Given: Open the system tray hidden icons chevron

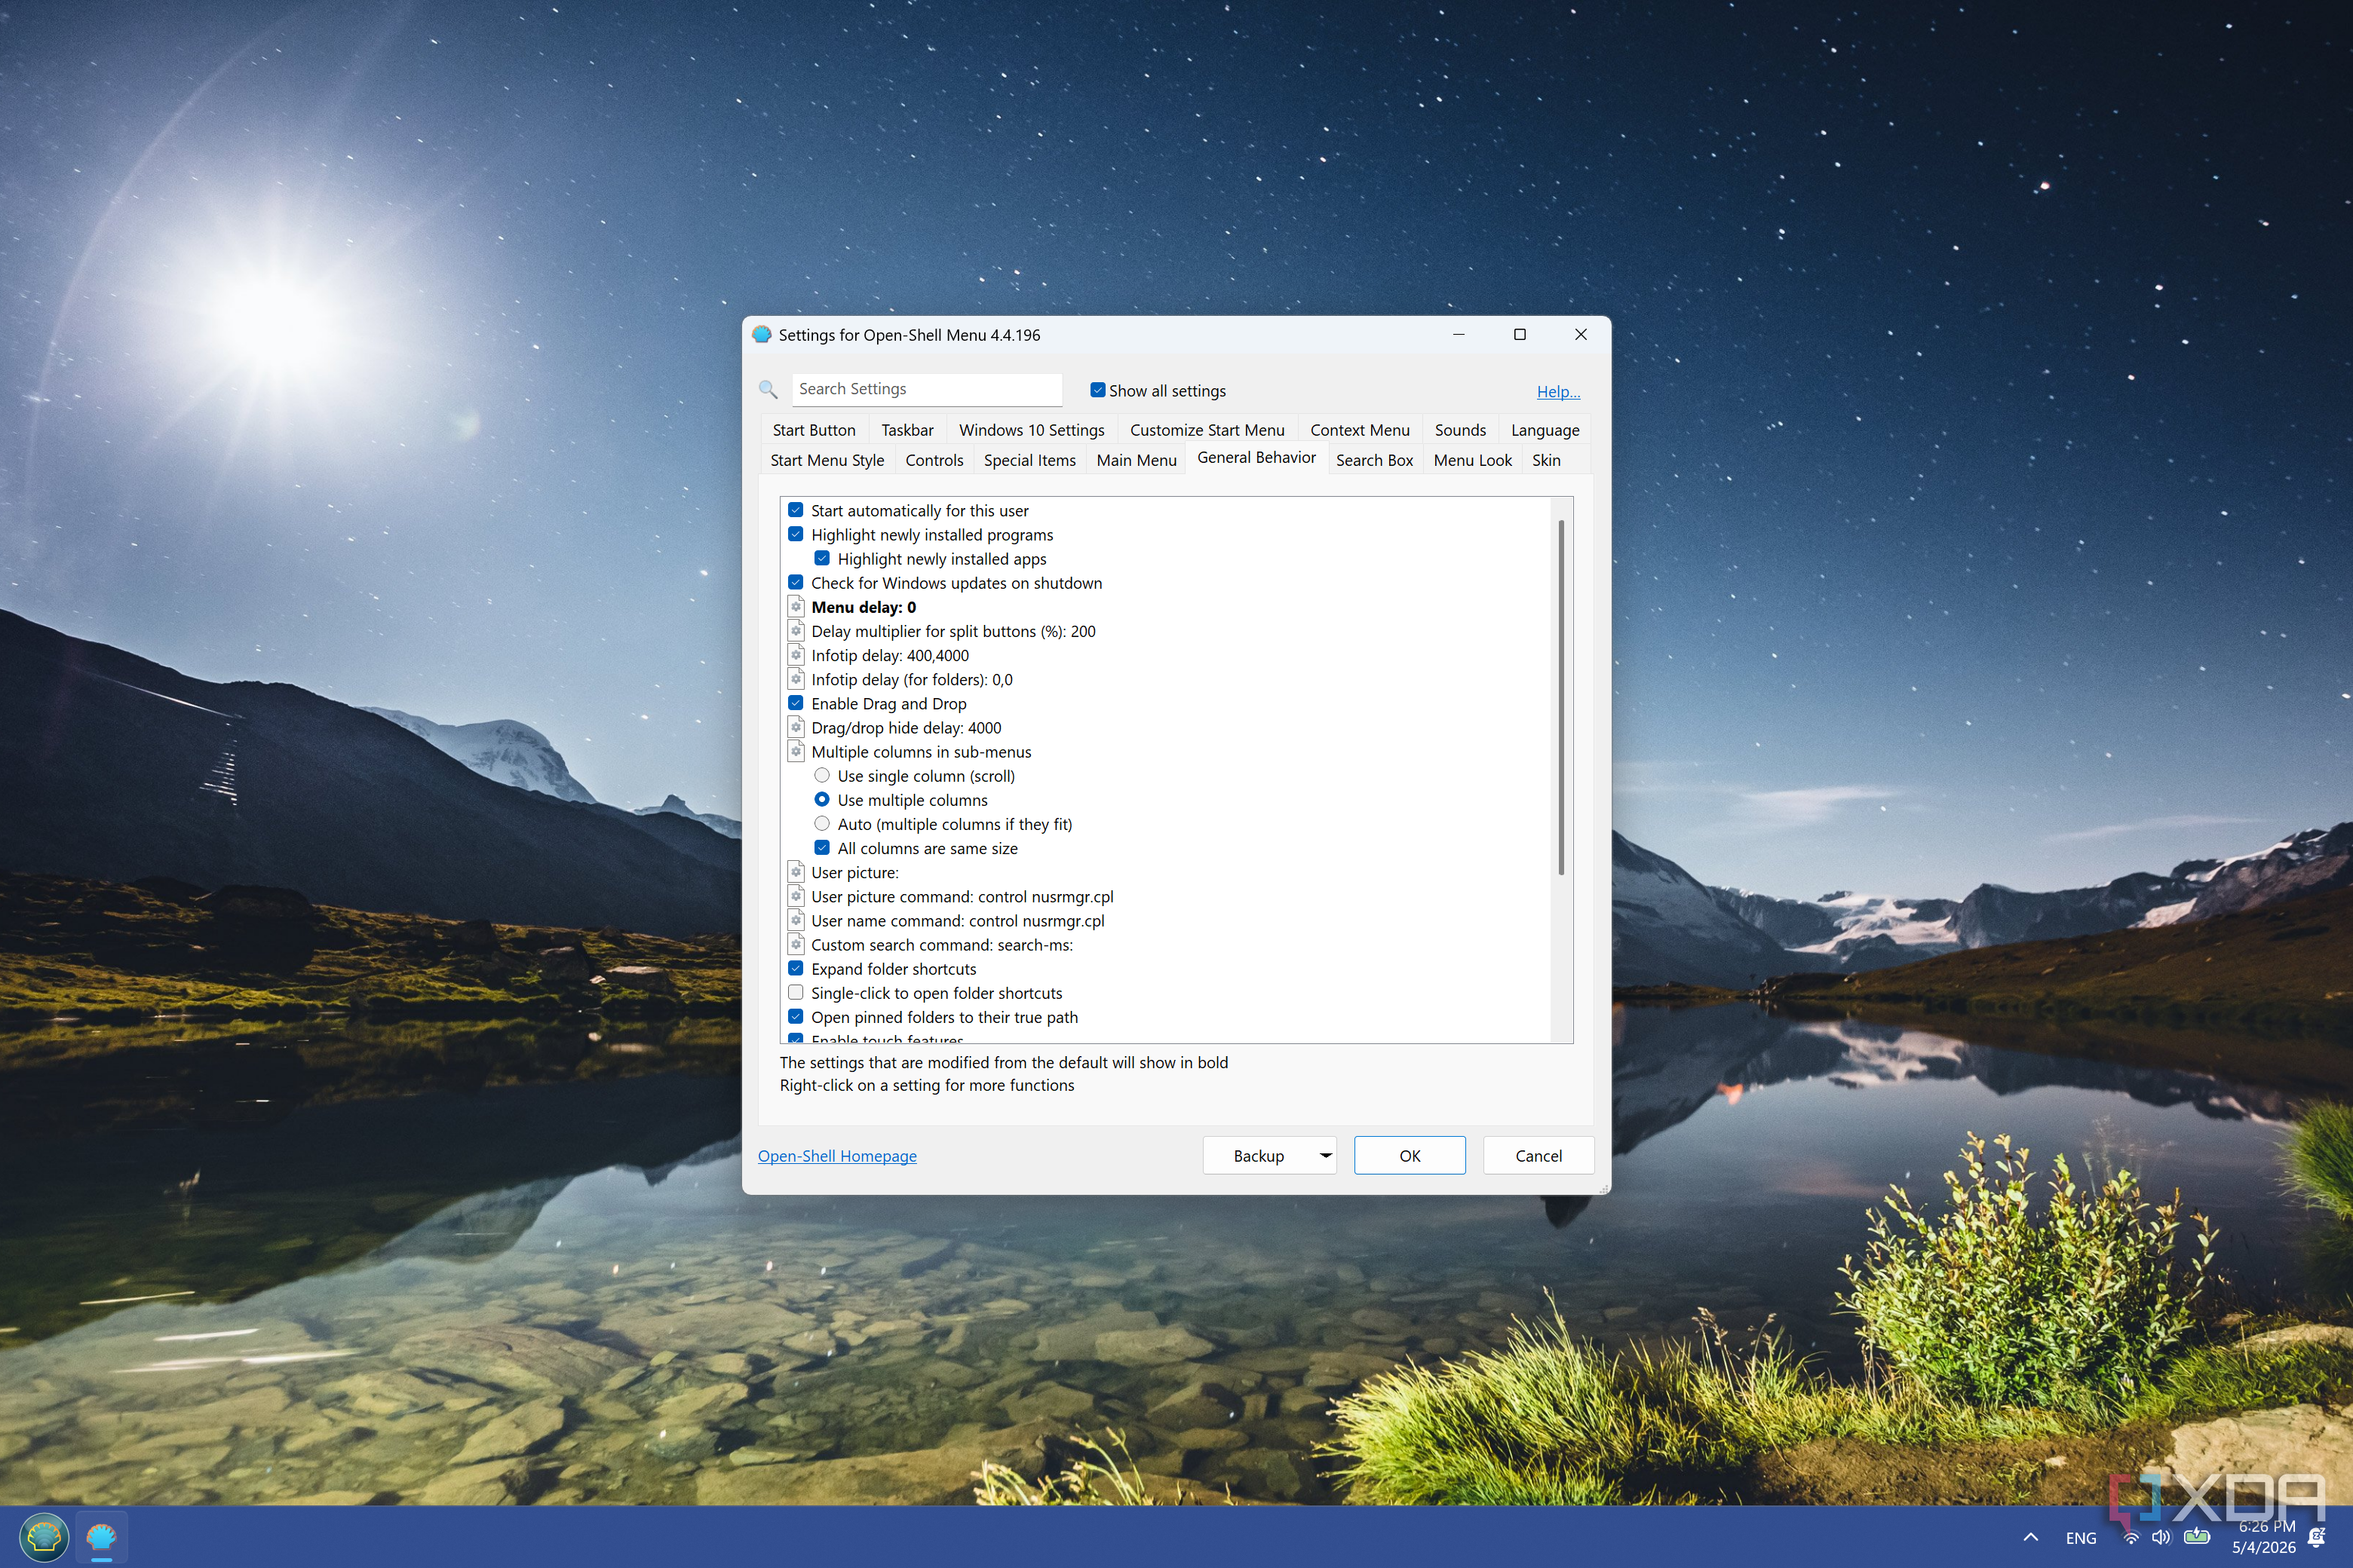Looking at the screenshot, I should (2031, 1538).
